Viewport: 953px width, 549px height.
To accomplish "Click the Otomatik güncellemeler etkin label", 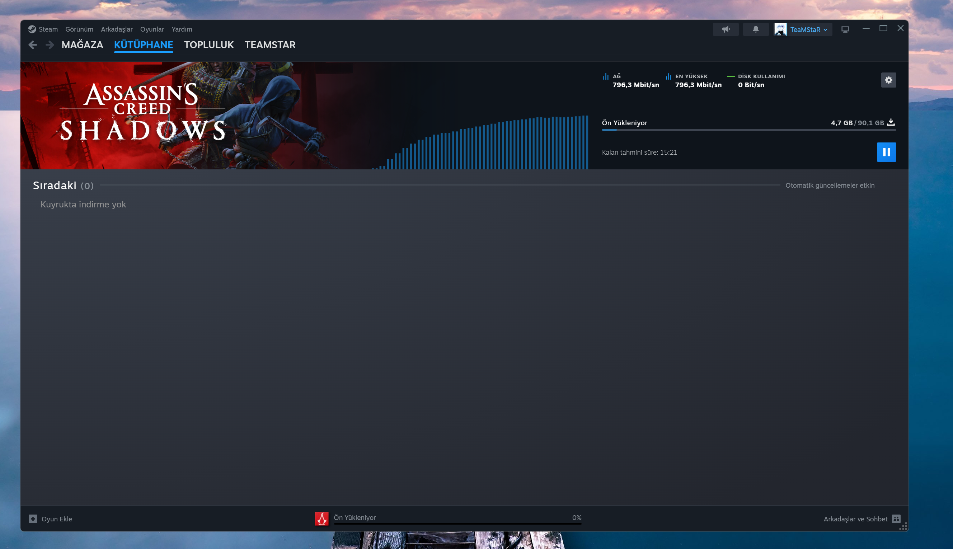I will (830, 185).
